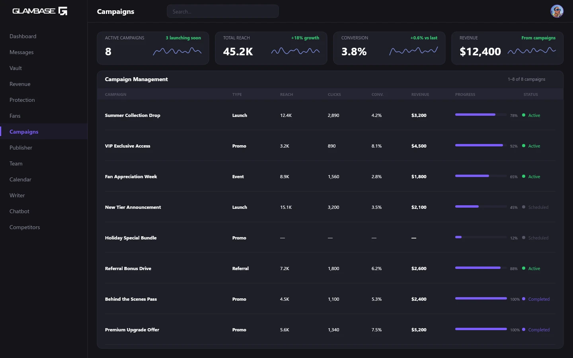Open the user profile avatar

[x=557, y=11]
